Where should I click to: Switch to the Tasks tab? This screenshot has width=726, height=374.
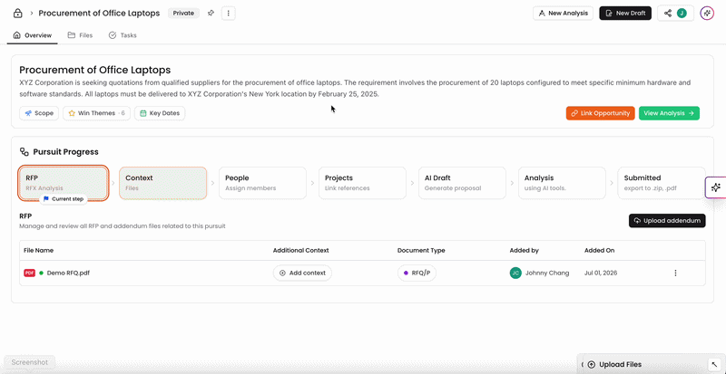pyautogui.click(x=123, y=35)
